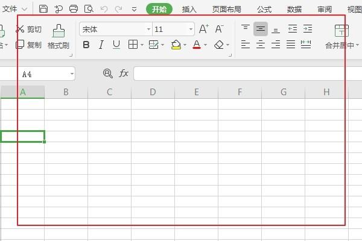Click the Redo arrow

point(119,9)
